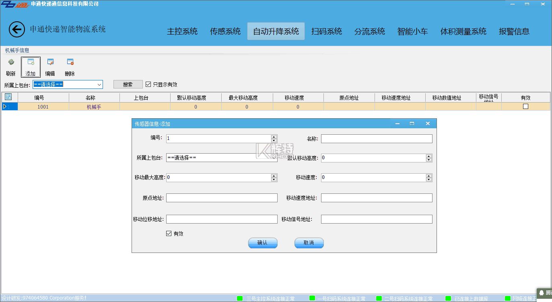Toggle the 有效 checkbox in the dialog
The image size is (552, 302).
coord(169,234)
